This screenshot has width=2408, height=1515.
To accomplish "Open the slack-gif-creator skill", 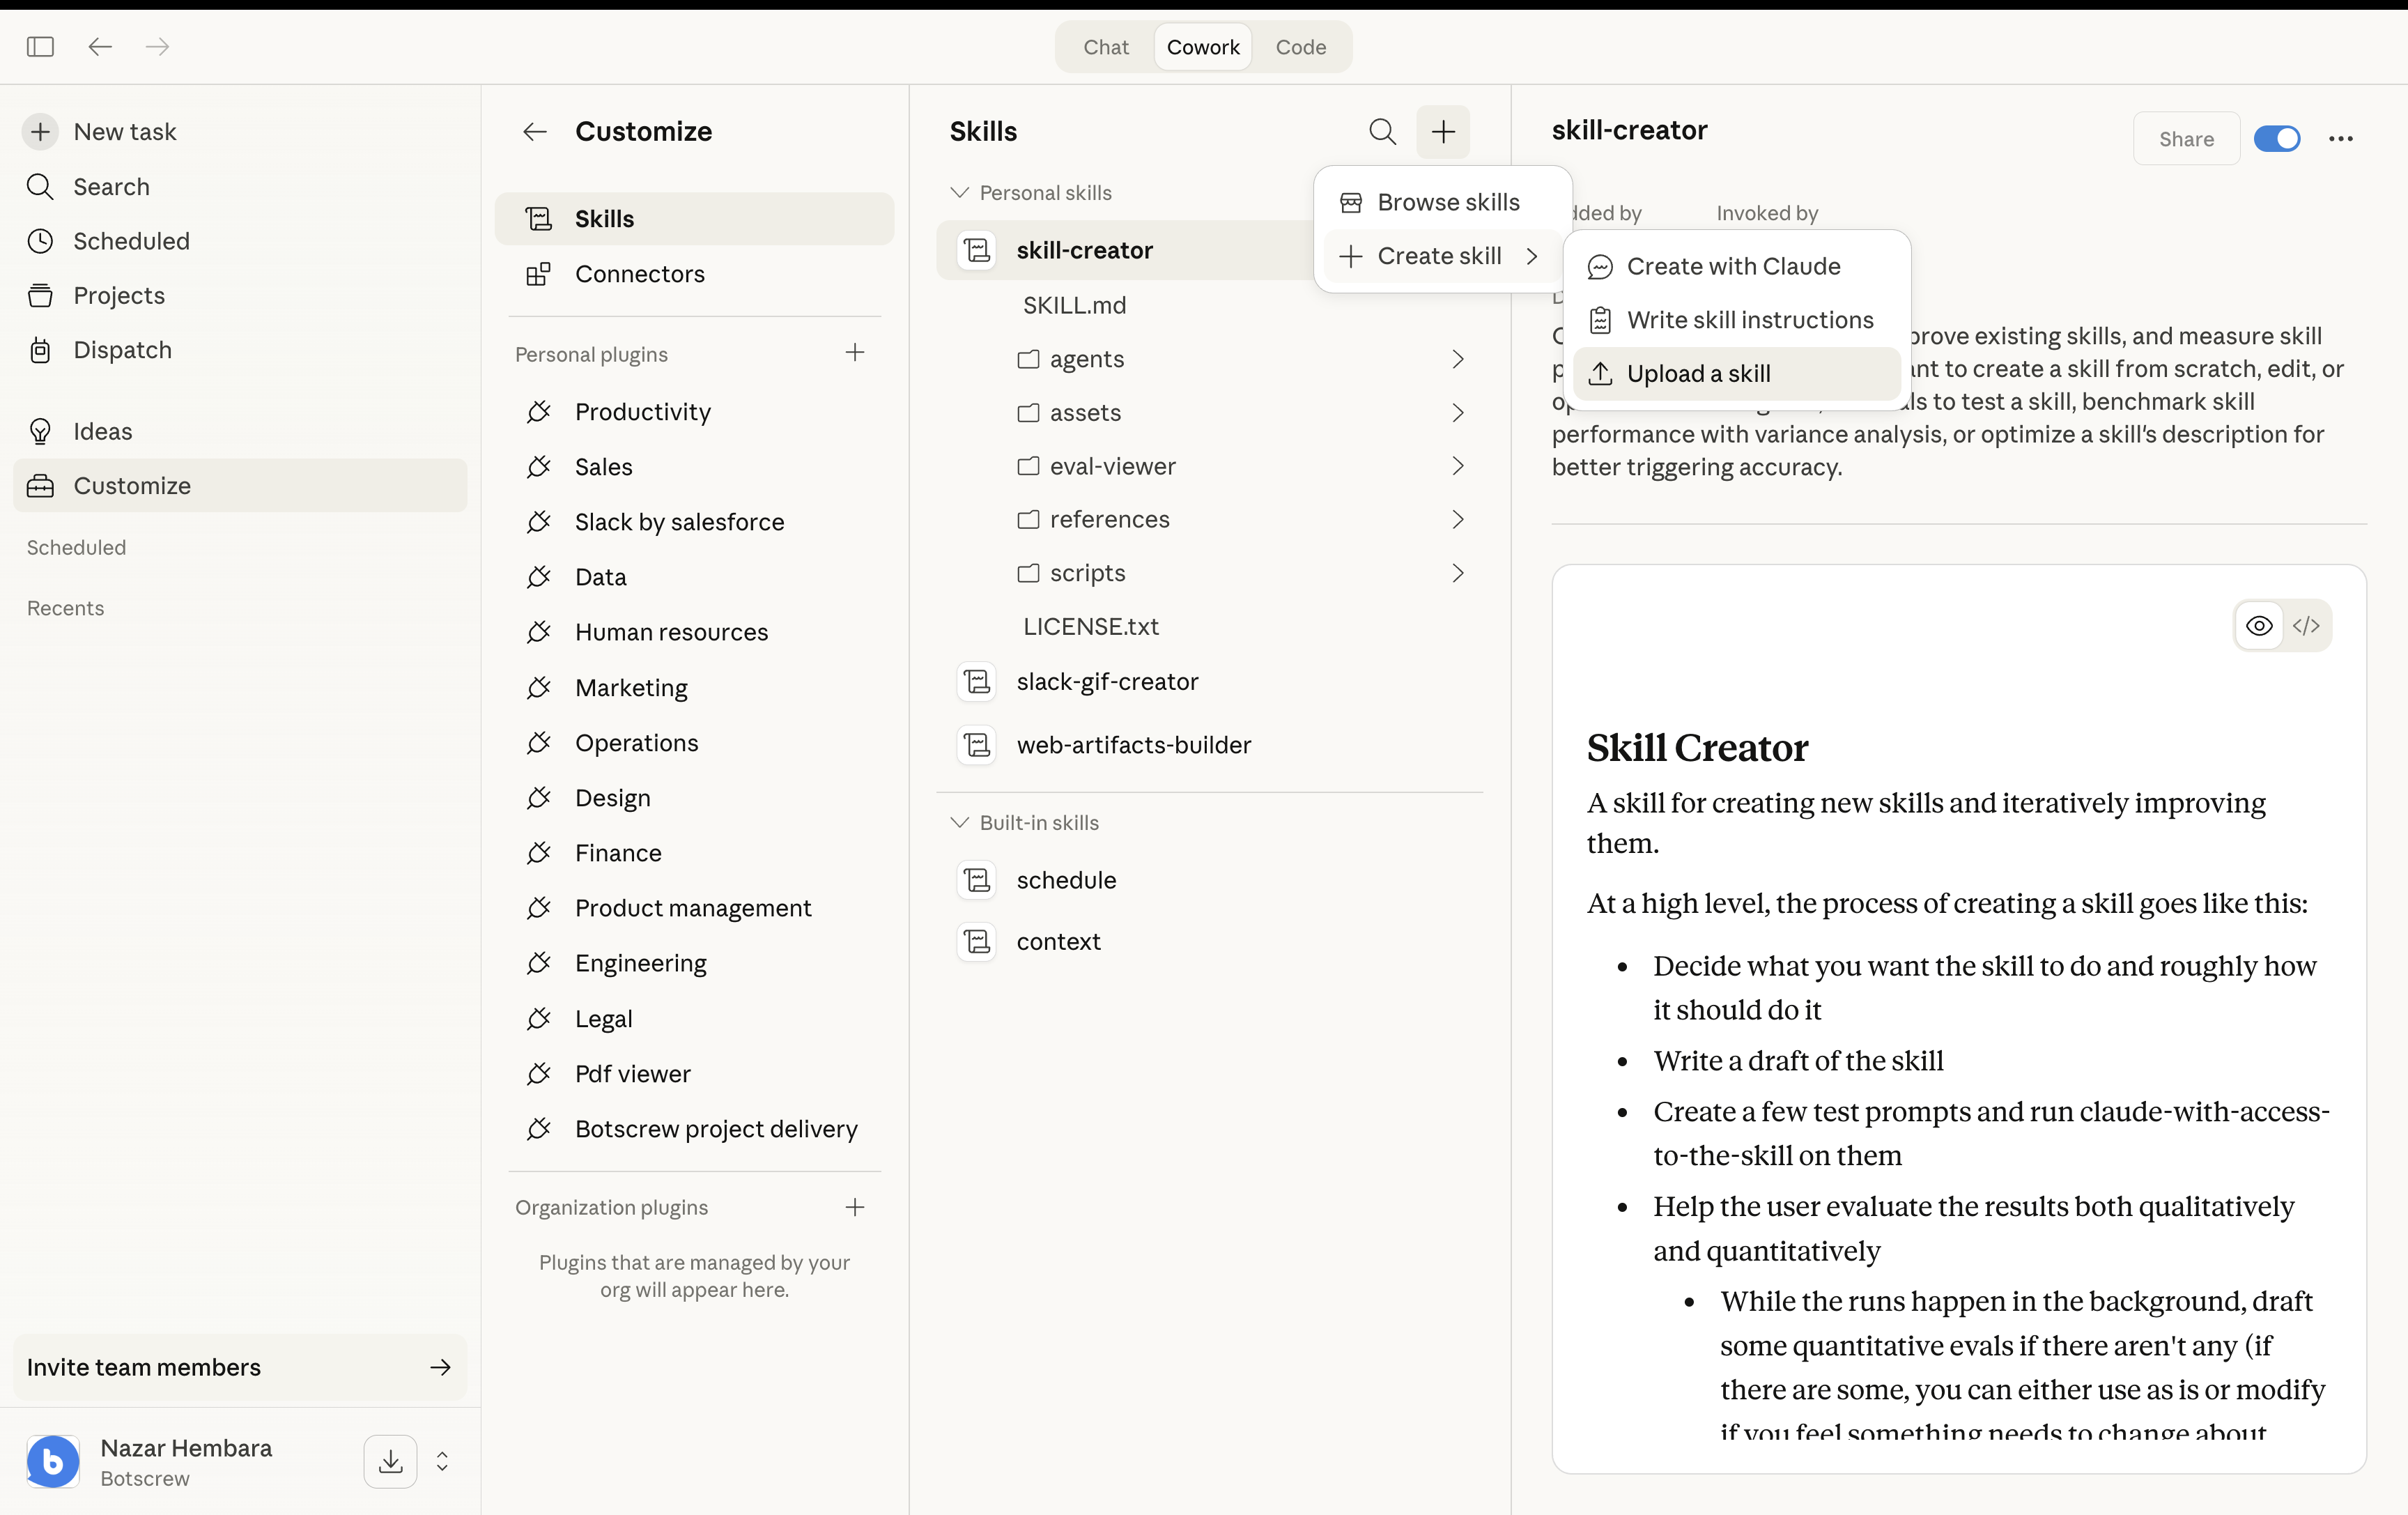I will pyautogui.click(x=1107, y=682).
